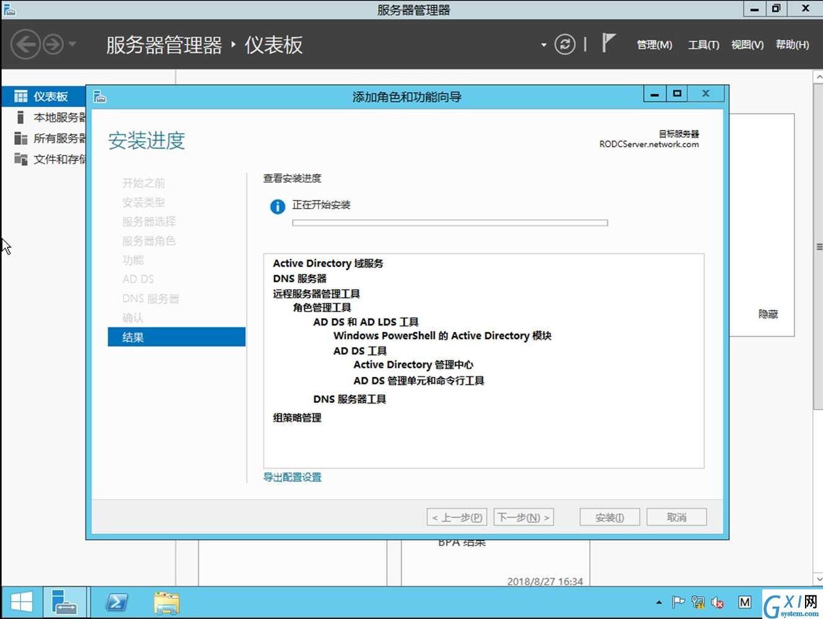This screenshot has height=619, width=823.
Task: Select 文件和存储 in the left navigation pane
Action: pos(43,160)
